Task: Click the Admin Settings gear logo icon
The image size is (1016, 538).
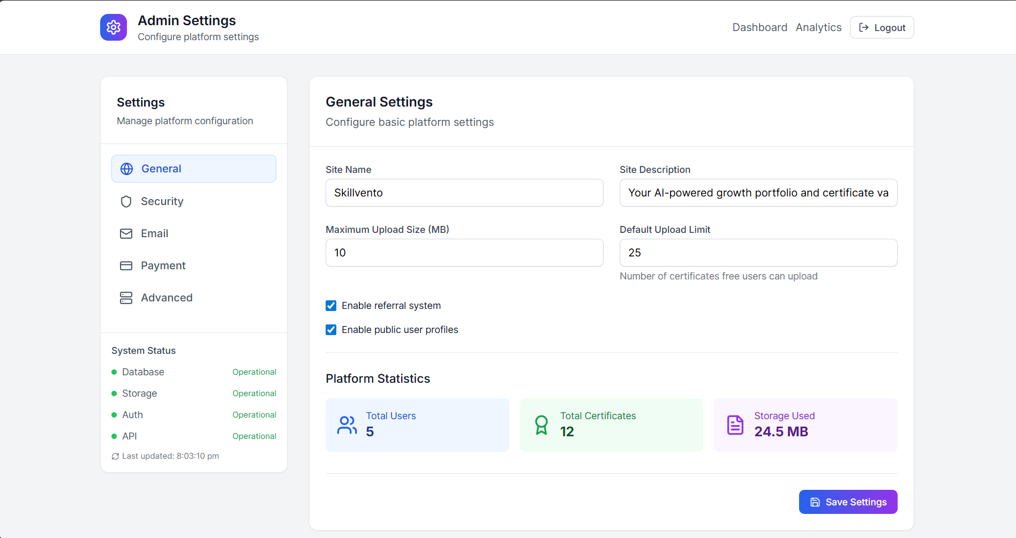Action: (114, 27)
